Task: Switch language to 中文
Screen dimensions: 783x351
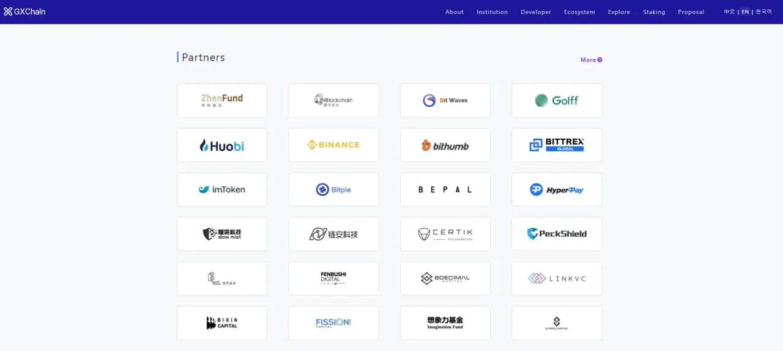Action: pos(729,12)
